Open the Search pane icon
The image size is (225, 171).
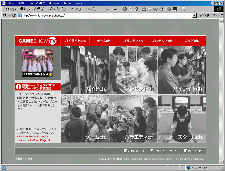coord(144,9)
